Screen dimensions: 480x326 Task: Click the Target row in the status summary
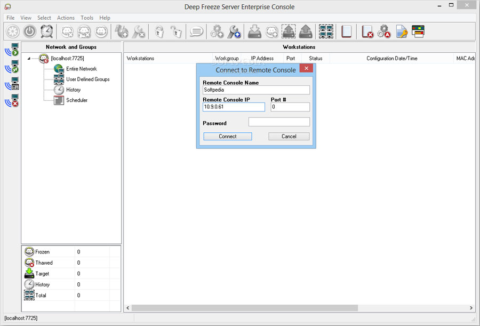71,274
